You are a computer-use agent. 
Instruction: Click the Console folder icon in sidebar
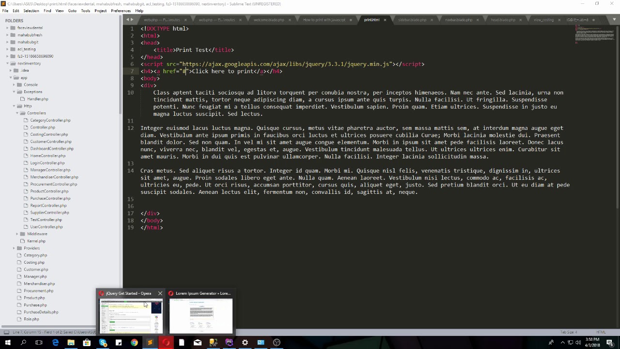(x=19, y=85)
